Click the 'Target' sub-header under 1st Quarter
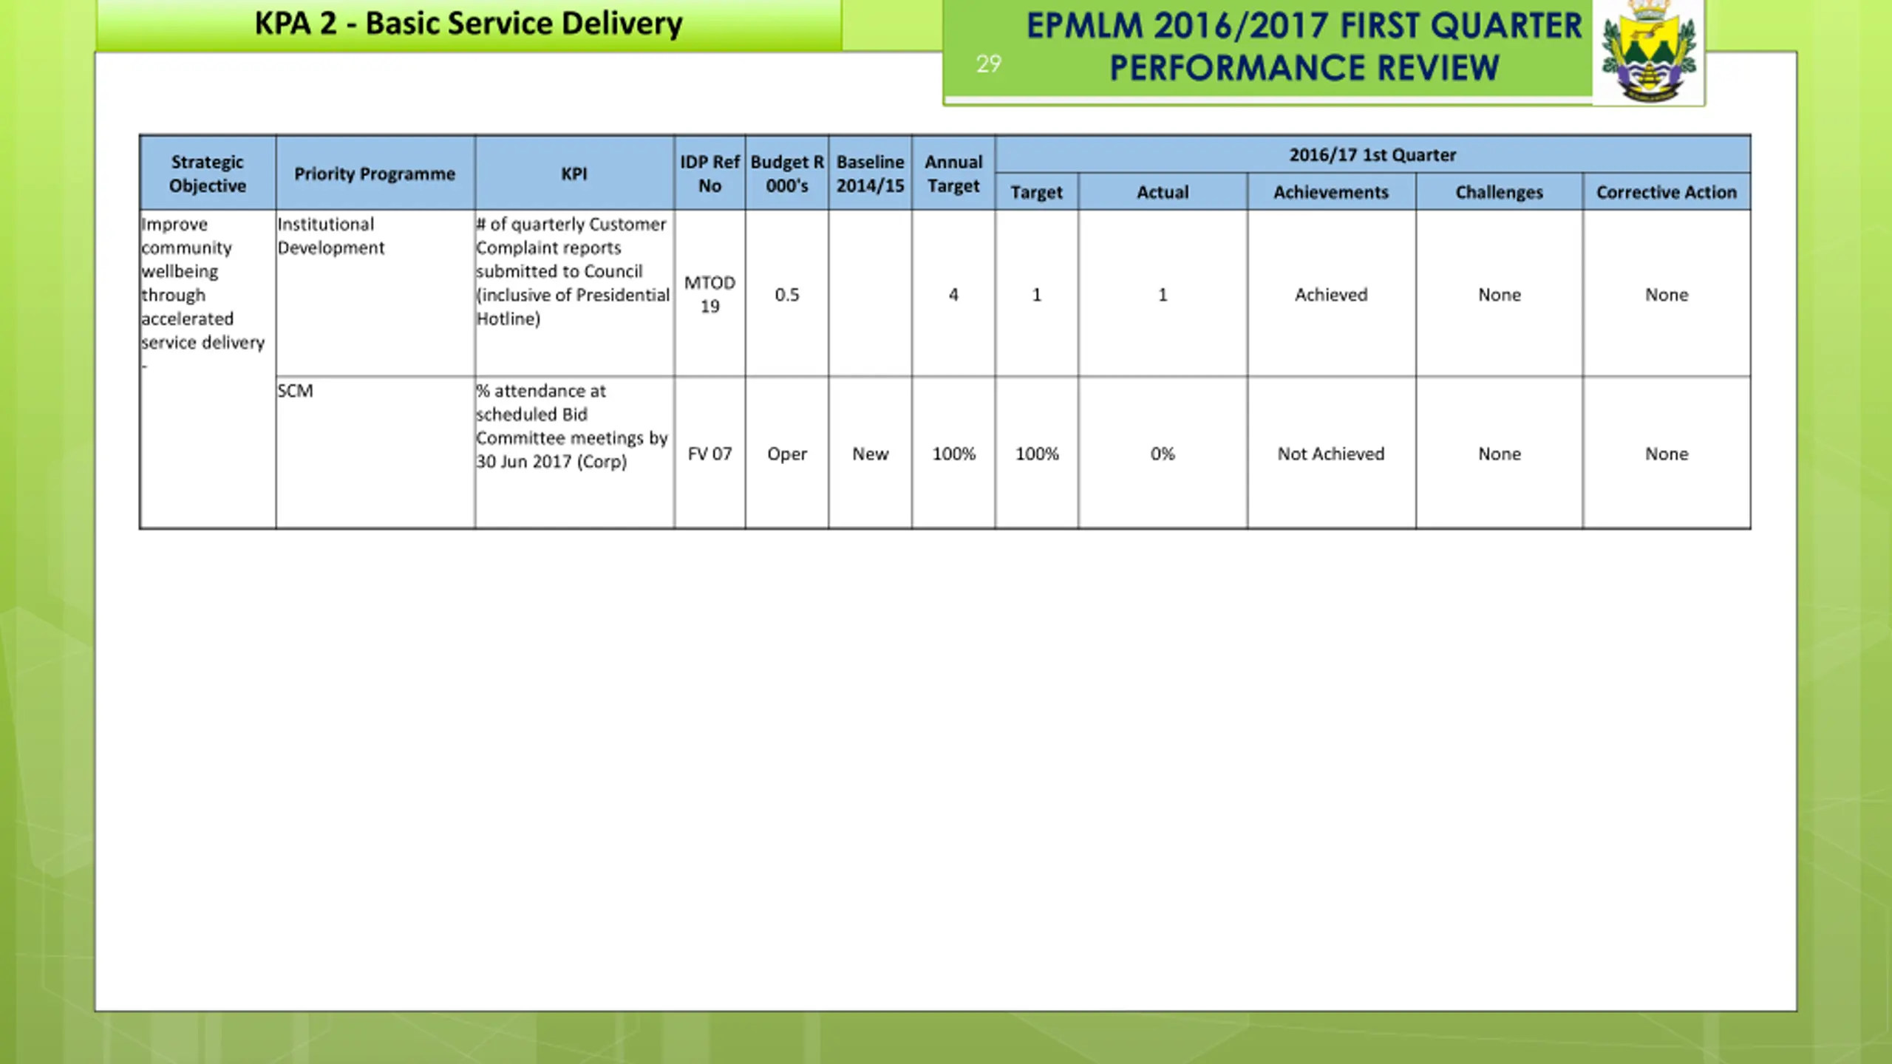 point(1037,192)
